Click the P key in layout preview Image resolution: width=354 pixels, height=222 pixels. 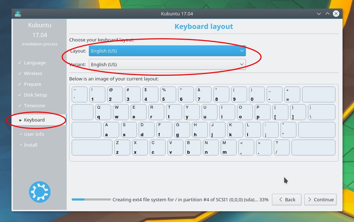pyautogui.click(x=263, y=112)
